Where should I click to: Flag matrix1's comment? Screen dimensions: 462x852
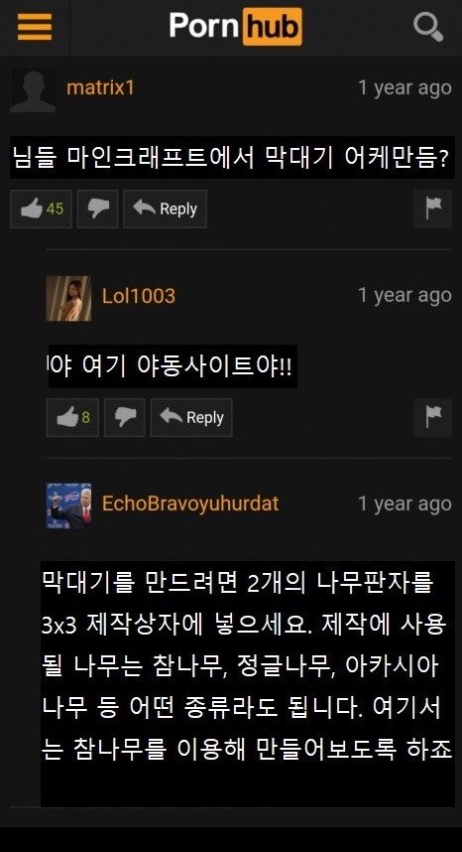[x=432, y=209]
